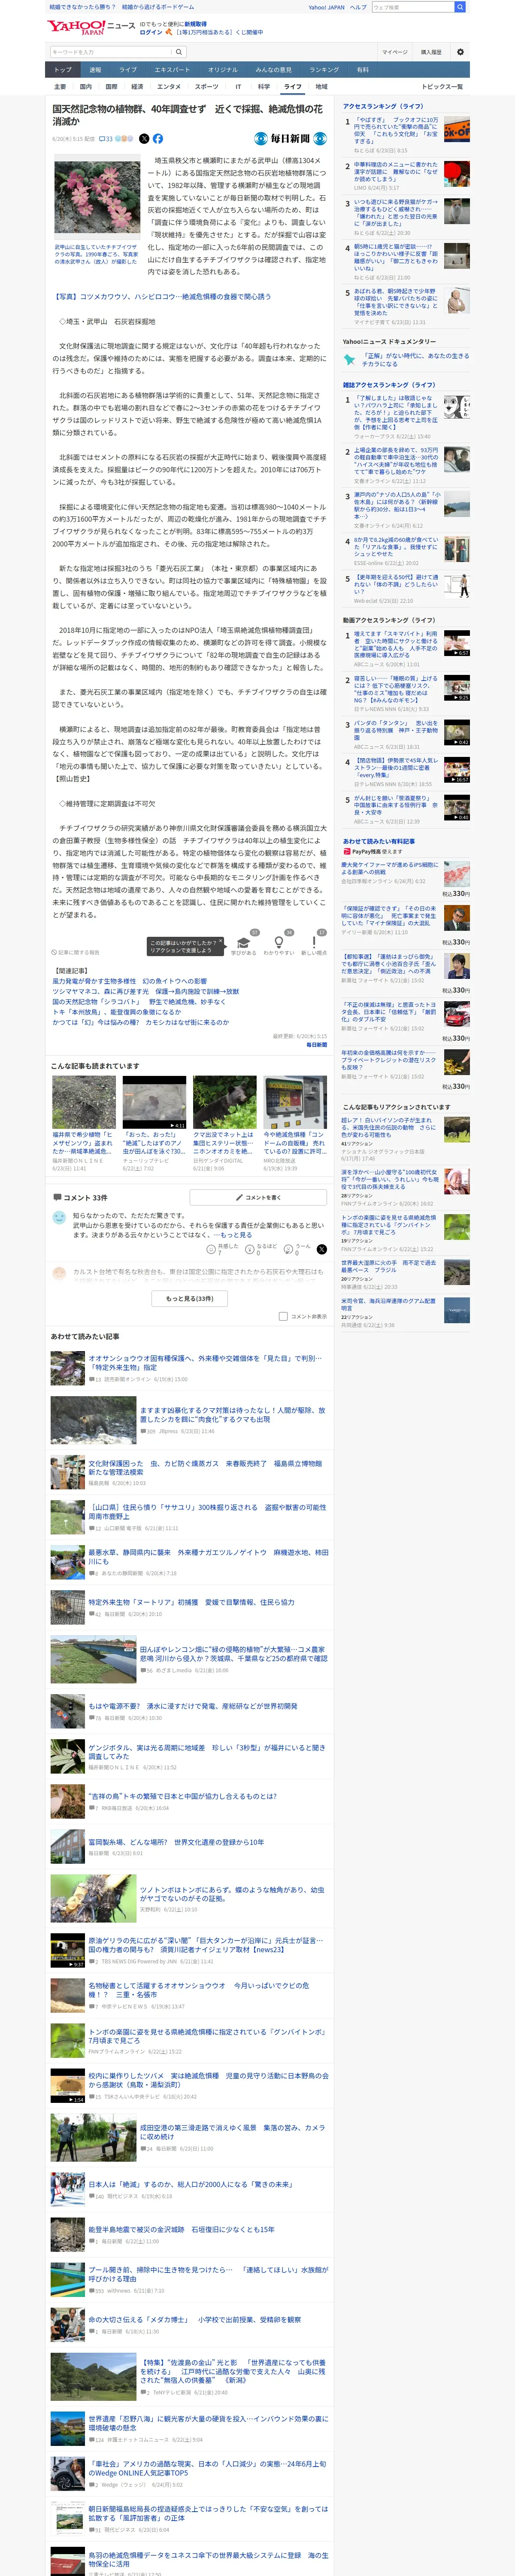Open article 日本人は「絶滅」するのか

click(x=190, y=2184)
